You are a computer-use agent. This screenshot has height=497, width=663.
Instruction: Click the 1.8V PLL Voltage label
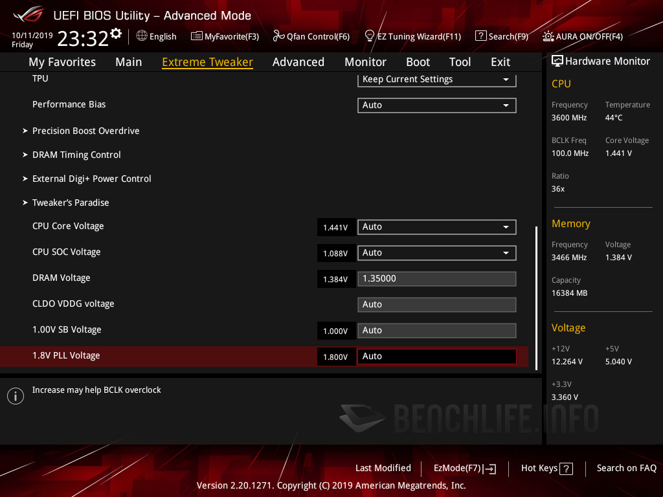tap(67, 356)
